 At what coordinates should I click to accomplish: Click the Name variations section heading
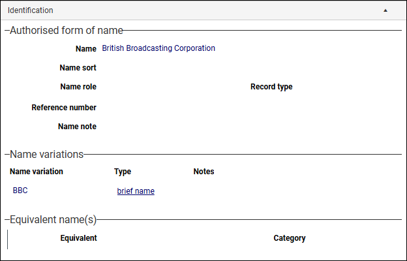point(46,155)
